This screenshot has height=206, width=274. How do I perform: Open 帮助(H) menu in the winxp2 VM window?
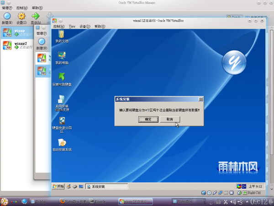[100, 26]
